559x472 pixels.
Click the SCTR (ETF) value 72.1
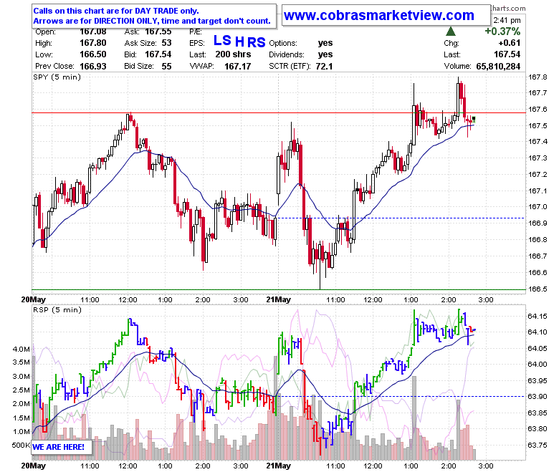[x=324, y=67]
